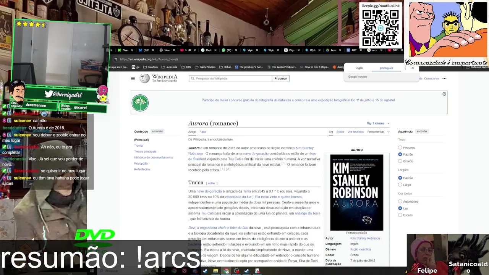This screenshot has width=489, height=275.
Task: Open the Windows Start menu
Action: (92, 271)
